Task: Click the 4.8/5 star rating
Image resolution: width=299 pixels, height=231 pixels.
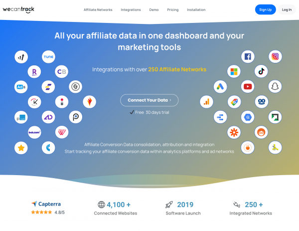Action: tap(48, 213)
